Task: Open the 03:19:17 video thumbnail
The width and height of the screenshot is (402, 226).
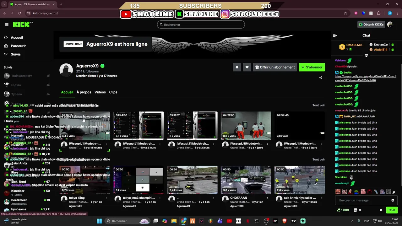Action: [192, 126]
